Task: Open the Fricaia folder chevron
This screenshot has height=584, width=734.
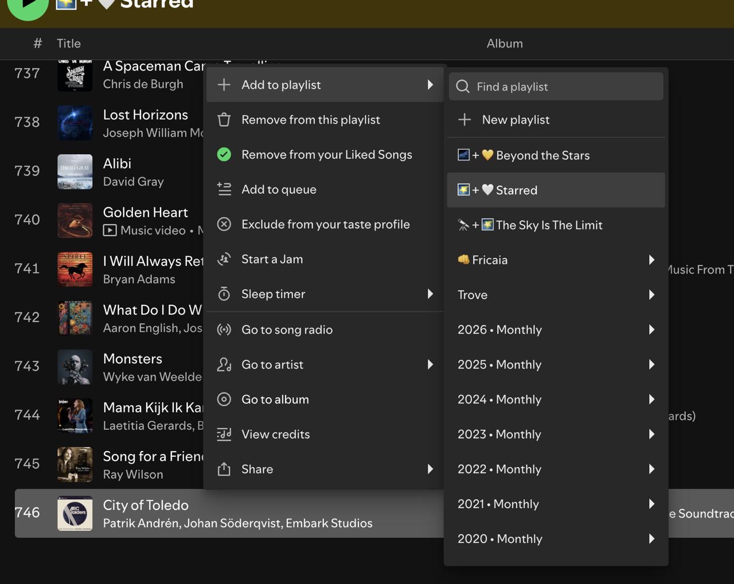Action: (x=651, y=260)
